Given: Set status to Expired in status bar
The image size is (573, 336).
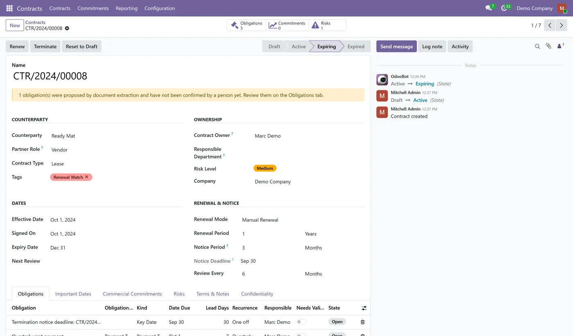Looking at the screenshot, I should [356, 47].
